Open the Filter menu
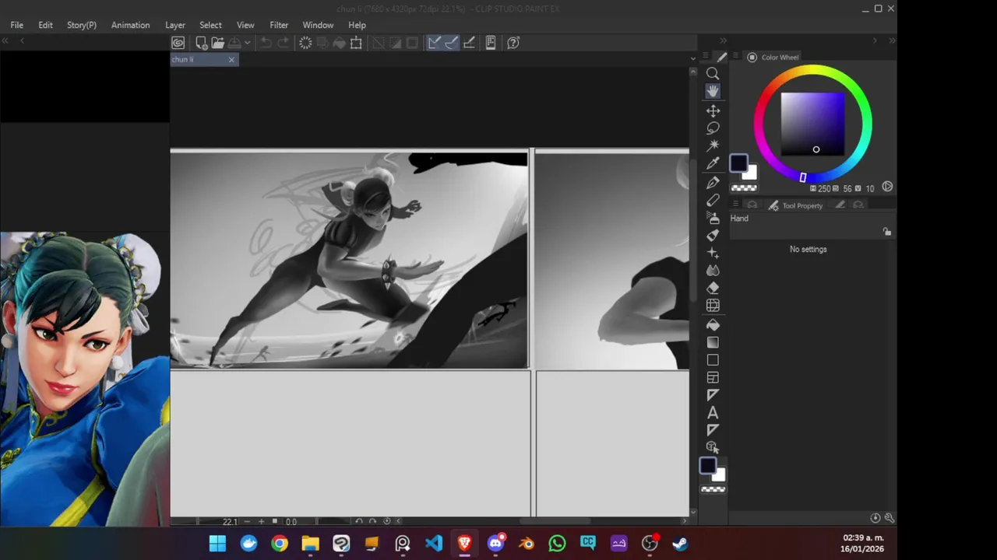This screenshot has width=997, height=560. point(279,25)
